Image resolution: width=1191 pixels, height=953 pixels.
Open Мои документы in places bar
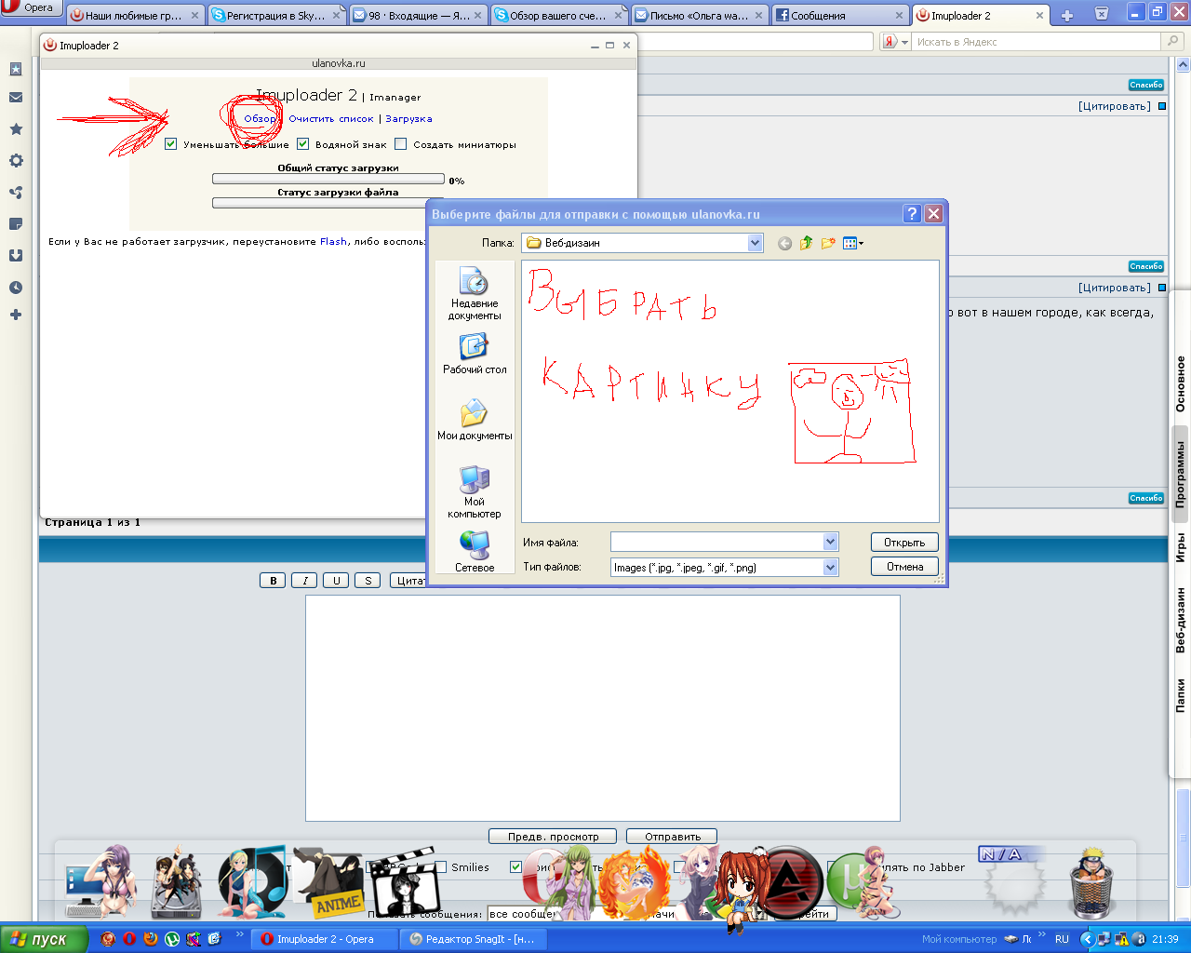(475, 421)
